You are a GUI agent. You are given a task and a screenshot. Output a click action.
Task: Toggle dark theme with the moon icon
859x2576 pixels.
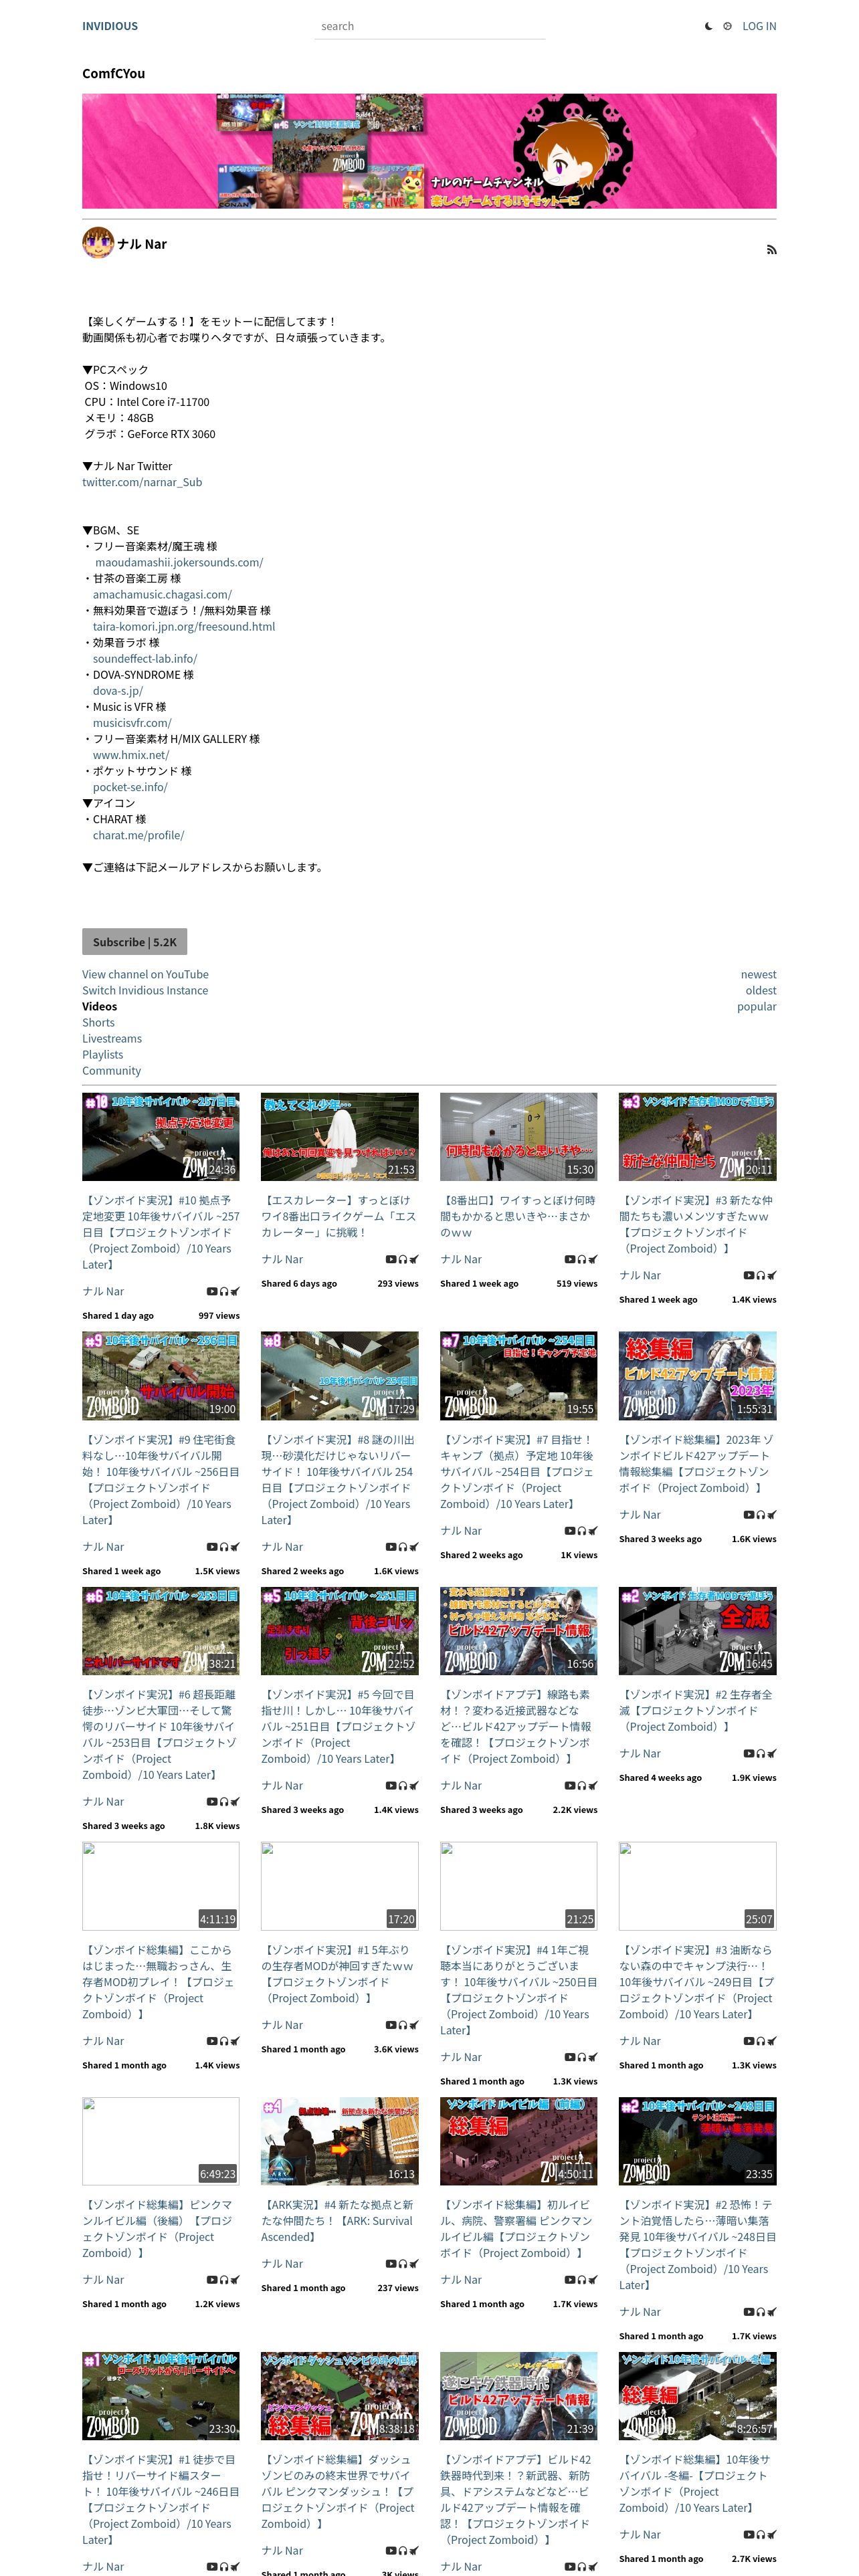point(709,26)
